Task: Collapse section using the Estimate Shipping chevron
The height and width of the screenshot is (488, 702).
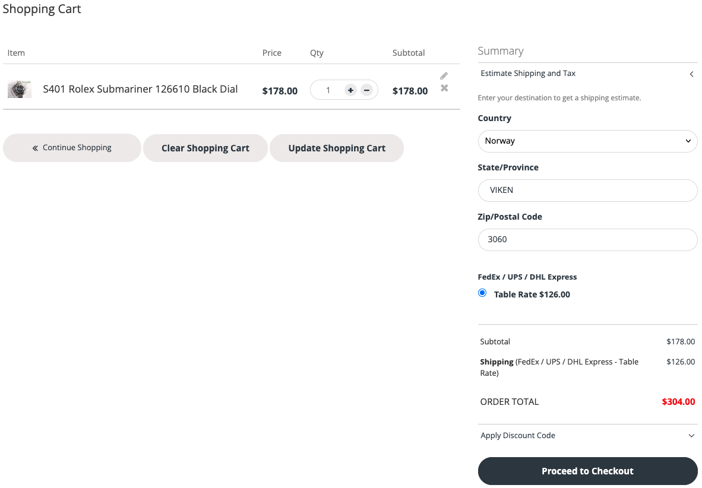Action: tap(691, 74)
